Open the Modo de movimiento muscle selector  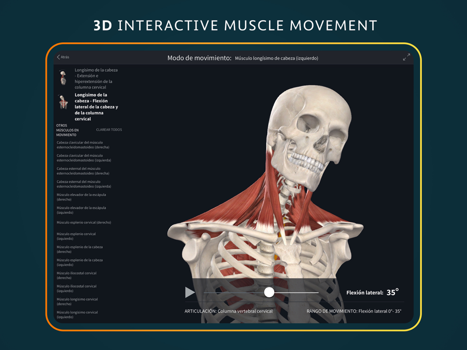click(x=277, y=58)
